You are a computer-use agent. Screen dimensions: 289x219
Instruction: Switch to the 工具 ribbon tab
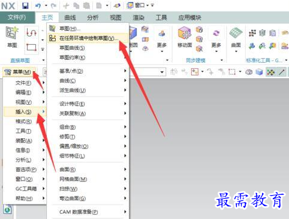(161, 17)
